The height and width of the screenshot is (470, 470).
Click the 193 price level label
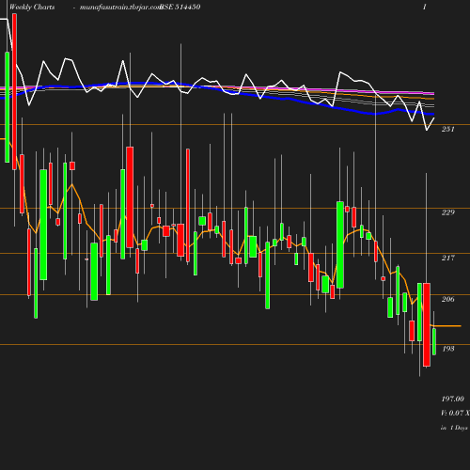point(448,349)
